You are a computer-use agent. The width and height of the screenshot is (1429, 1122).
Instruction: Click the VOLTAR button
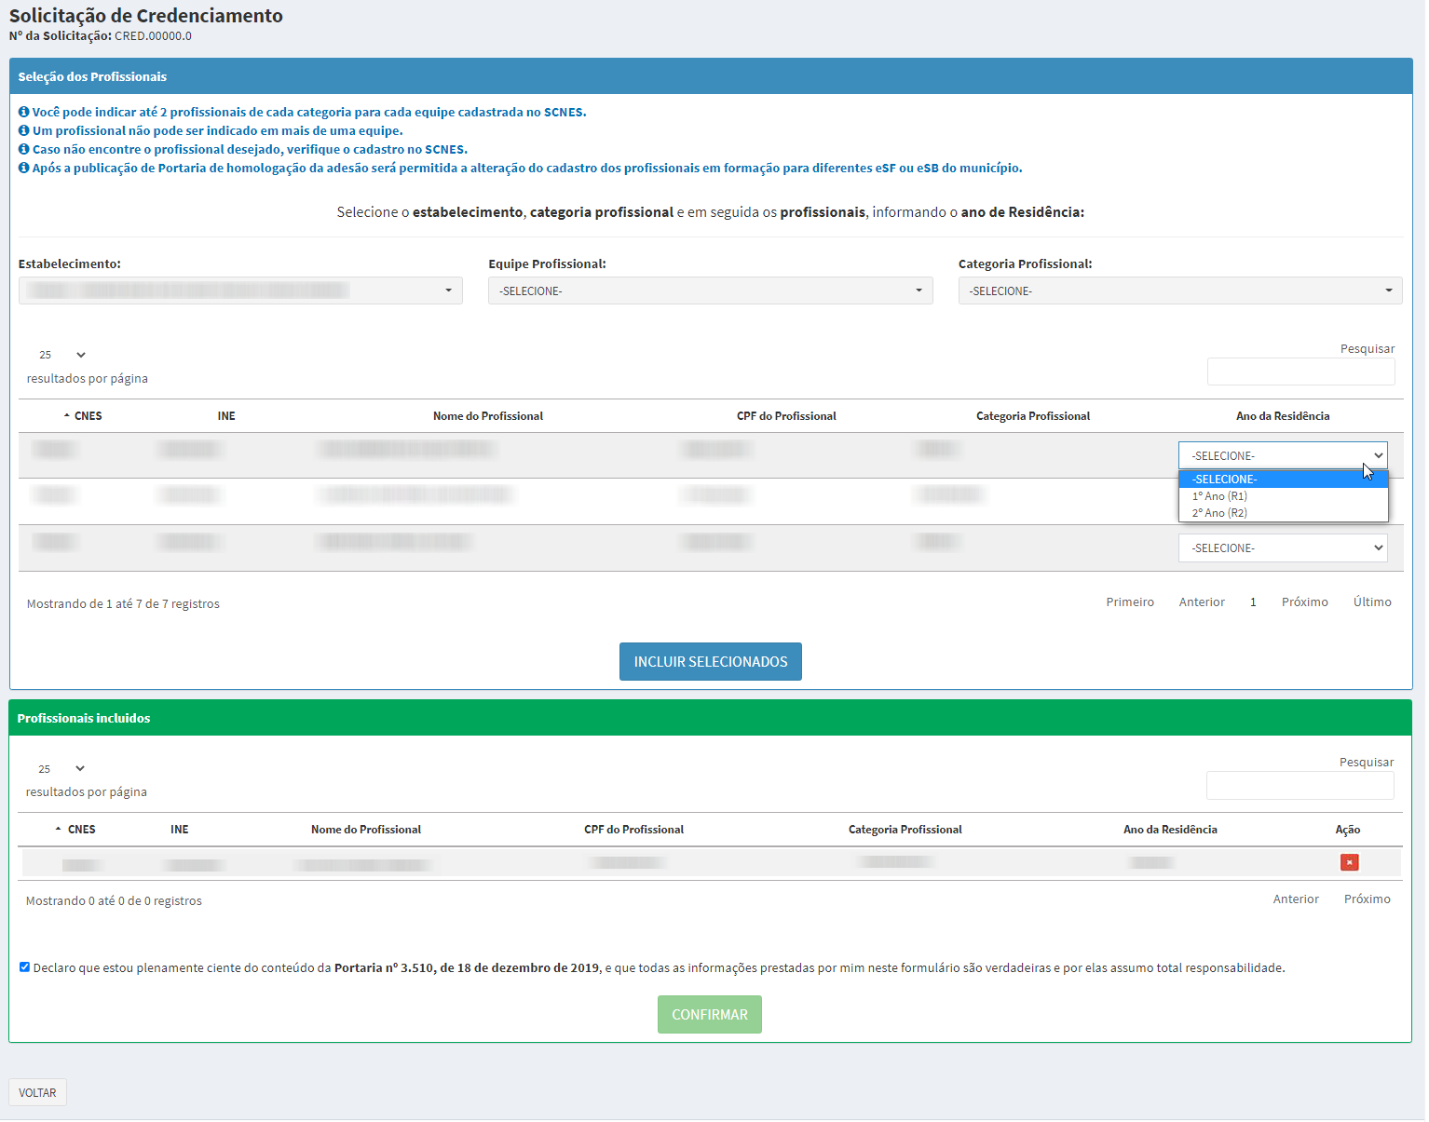tap(37, 1093)
